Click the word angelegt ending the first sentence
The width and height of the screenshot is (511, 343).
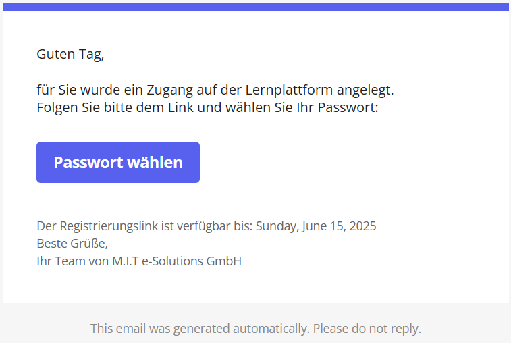pos(365,90)
